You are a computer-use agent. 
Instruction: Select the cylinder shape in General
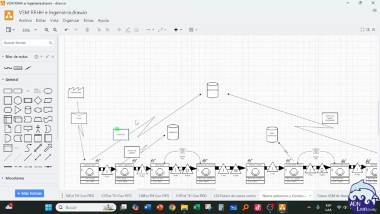click(x=28, y=110)
